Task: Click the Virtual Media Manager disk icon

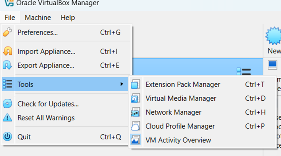Action: click(135, 98)
